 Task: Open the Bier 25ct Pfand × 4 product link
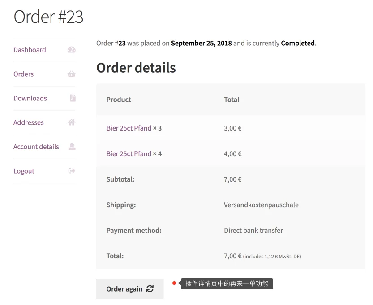129,154
